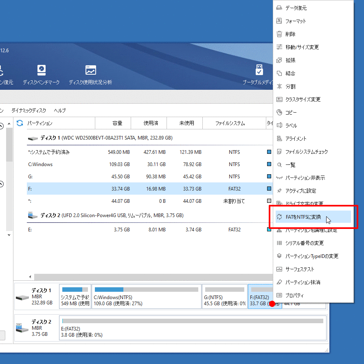This screenshot has width=364, height=364.
Task: Click the ディスク 2 USB drive icon in disk map
Action: tap(22, 327)
